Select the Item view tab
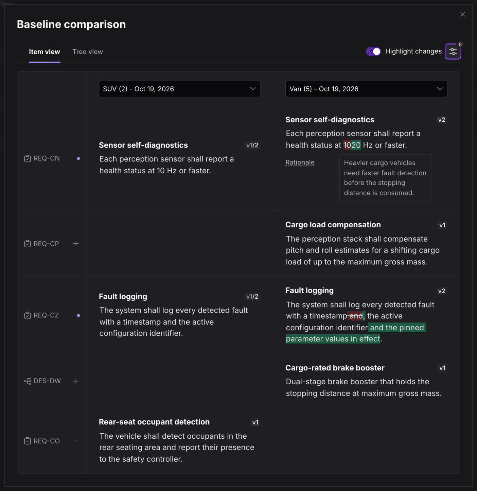Viewport: 477px width, 491px height. [45, 52]
